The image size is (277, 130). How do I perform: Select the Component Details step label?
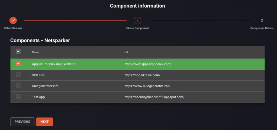coord(262,28)
